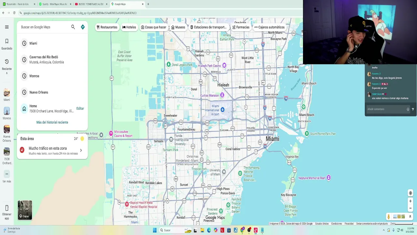Choose Nueva Orleans from recent searches
Viewport: 417px width, 235px height.
[52, 92]
